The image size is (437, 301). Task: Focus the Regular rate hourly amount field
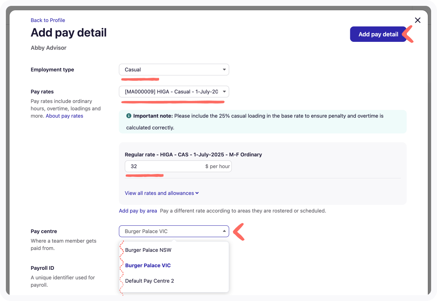164,166
